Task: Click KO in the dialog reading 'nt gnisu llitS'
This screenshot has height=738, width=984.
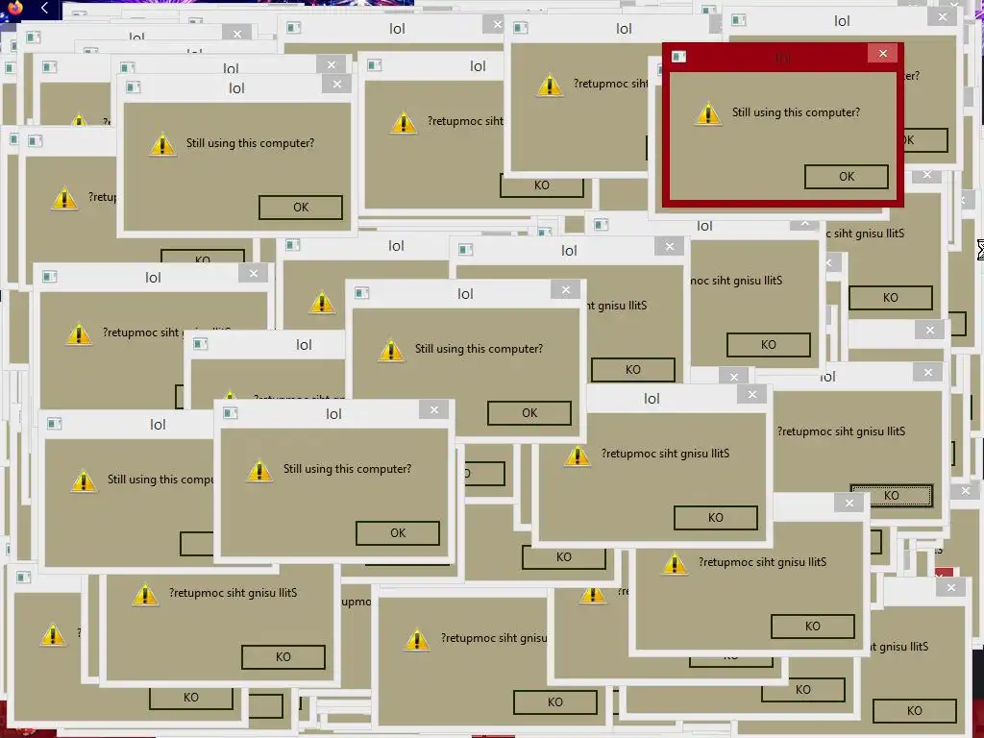Action: click(x=632, y=370)
